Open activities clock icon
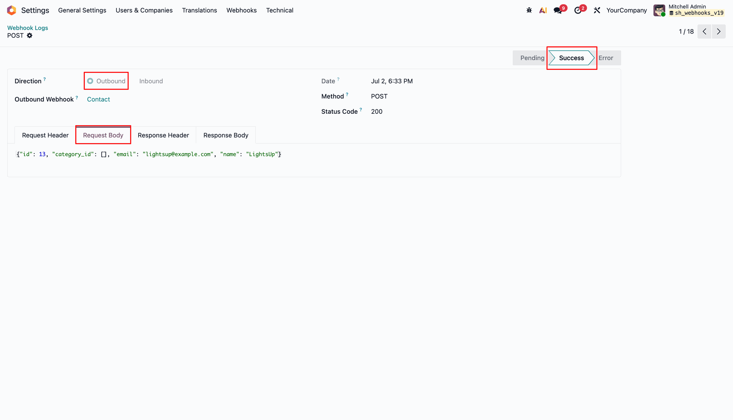 click(578, 10)
